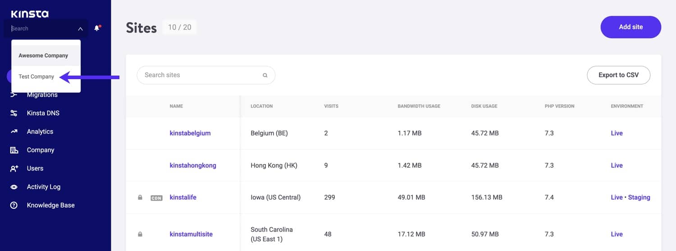Sort by NAME column header

click(176, 106)
